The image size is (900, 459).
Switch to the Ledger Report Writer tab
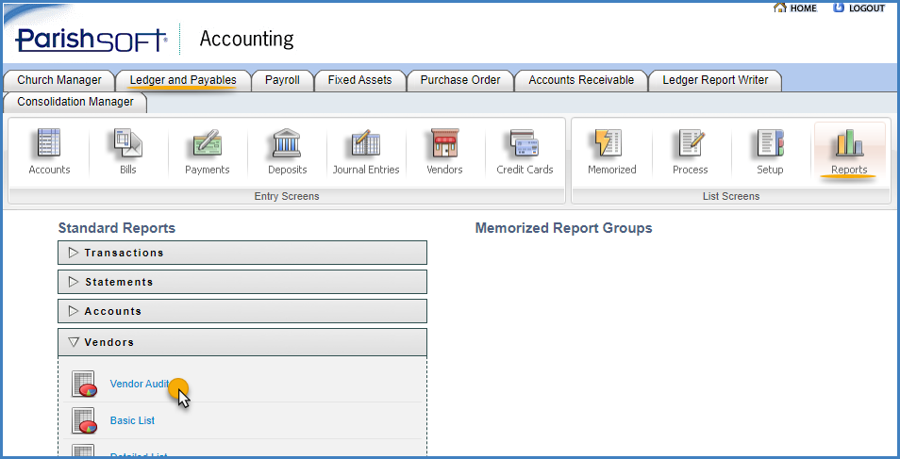coord(715,80)
